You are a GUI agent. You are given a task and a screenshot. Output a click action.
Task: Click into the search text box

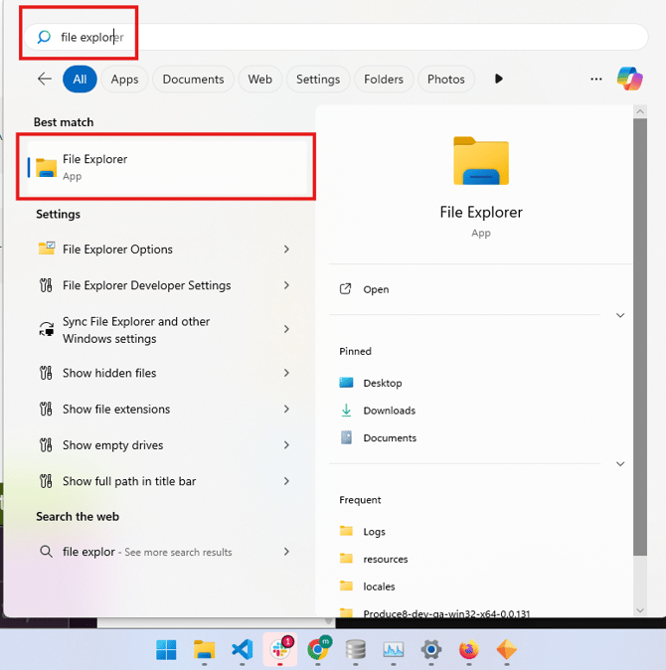(338, 37)
